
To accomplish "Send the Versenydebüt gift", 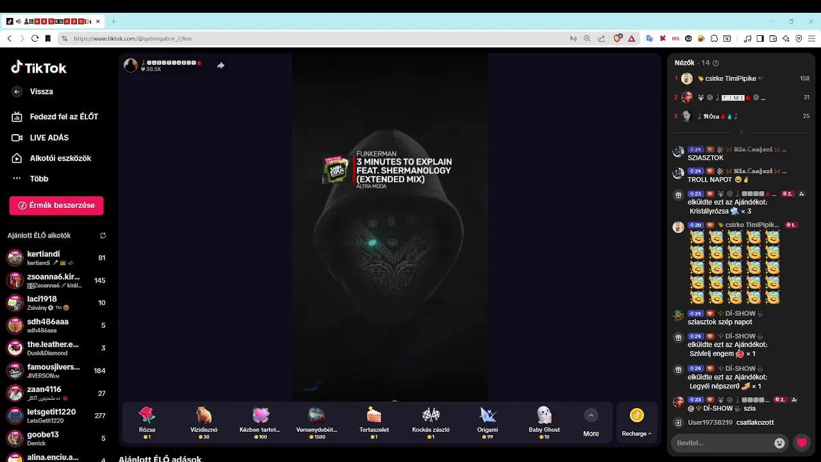I will [x=317, y=422].
